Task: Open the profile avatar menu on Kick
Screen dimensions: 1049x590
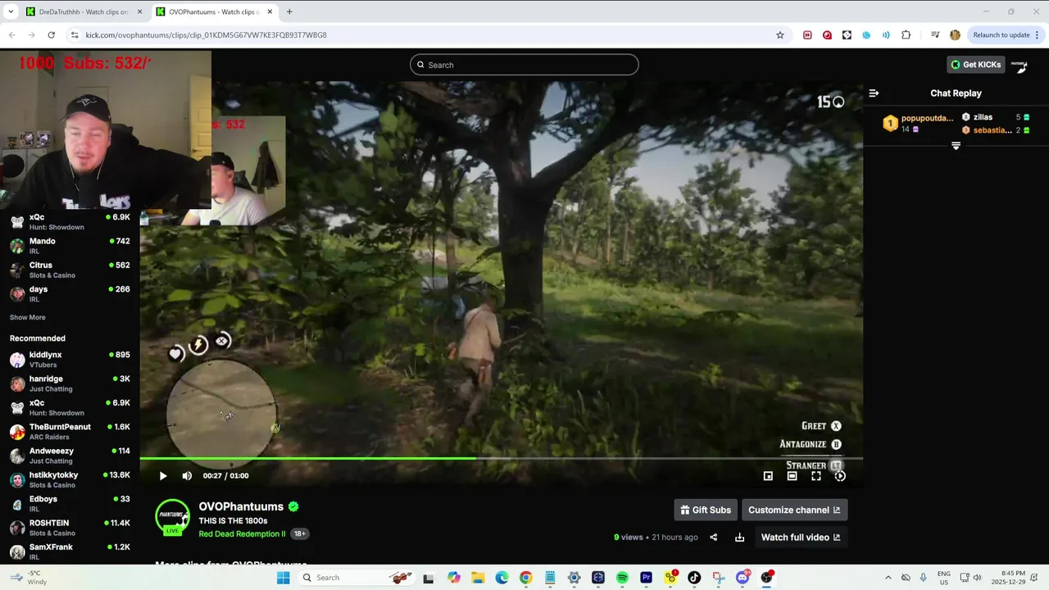Action: 1019,65
